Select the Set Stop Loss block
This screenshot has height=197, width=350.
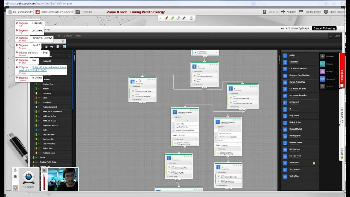click(x=300, y=149)
